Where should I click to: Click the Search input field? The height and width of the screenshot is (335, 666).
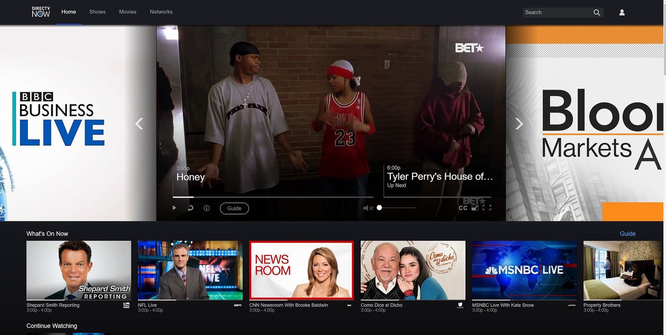[558, 13]
